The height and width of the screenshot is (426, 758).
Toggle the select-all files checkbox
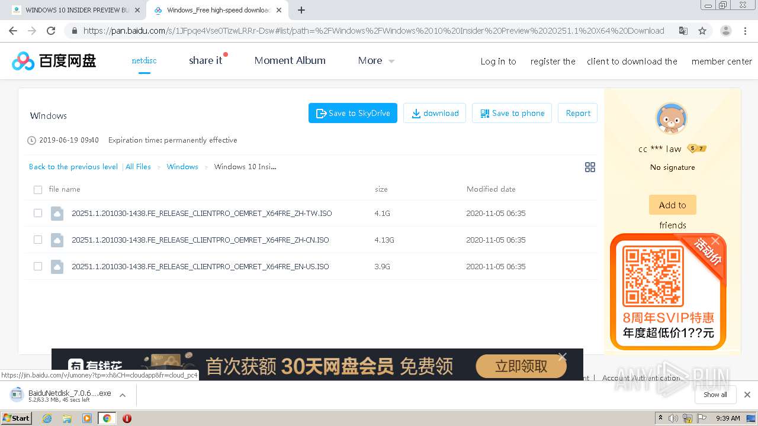(38, 190)
